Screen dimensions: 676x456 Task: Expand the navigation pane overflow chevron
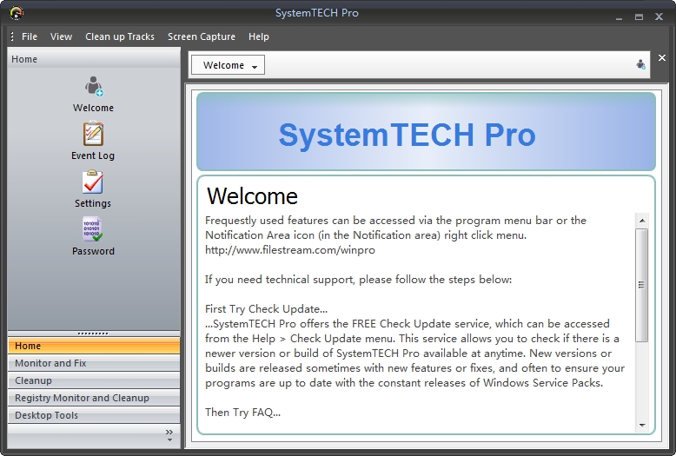(169, 435)
